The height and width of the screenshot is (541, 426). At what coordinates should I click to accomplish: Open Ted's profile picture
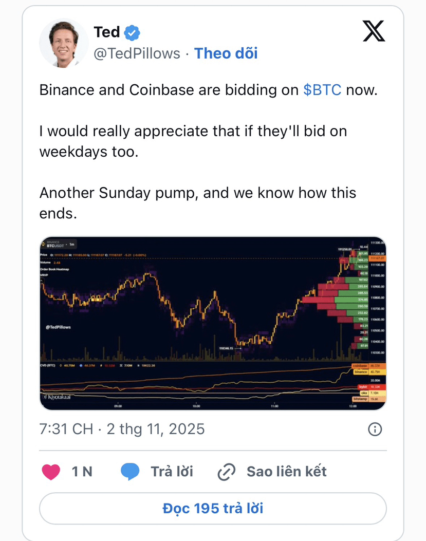[64, 43]
